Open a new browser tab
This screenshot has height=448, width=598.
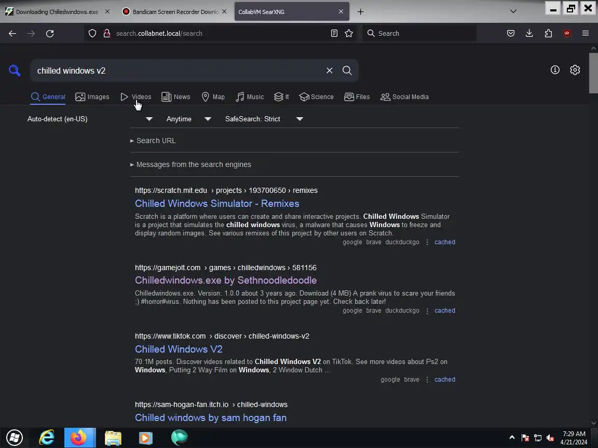[x=360, y=12]
